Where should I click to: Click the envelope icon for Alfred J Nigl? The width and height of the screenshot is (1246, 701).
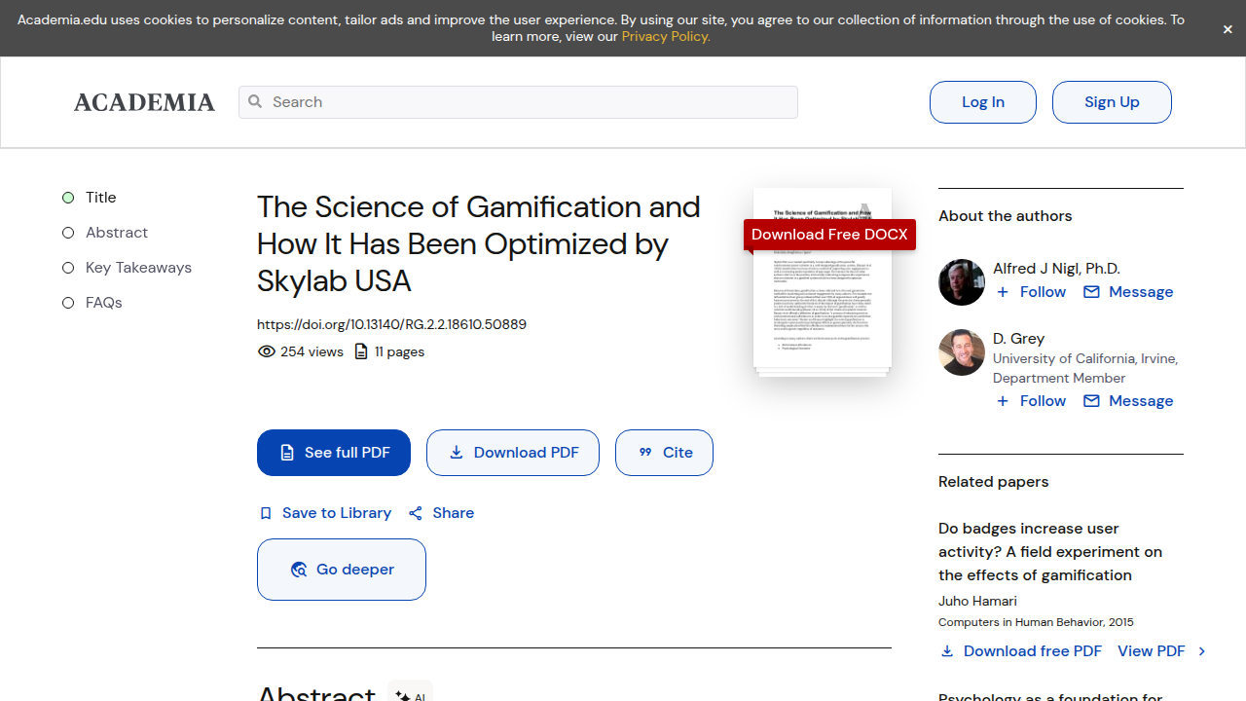1092,292
